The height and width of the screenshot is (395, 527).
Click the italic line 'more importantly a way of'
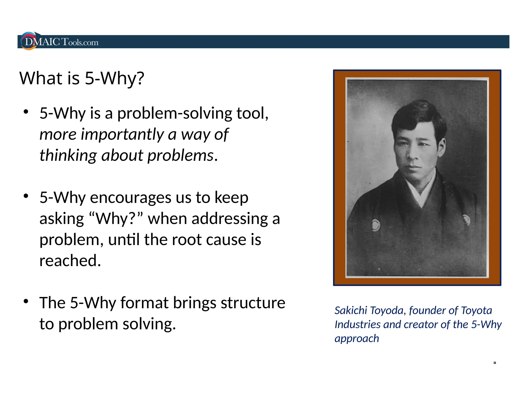134,134
